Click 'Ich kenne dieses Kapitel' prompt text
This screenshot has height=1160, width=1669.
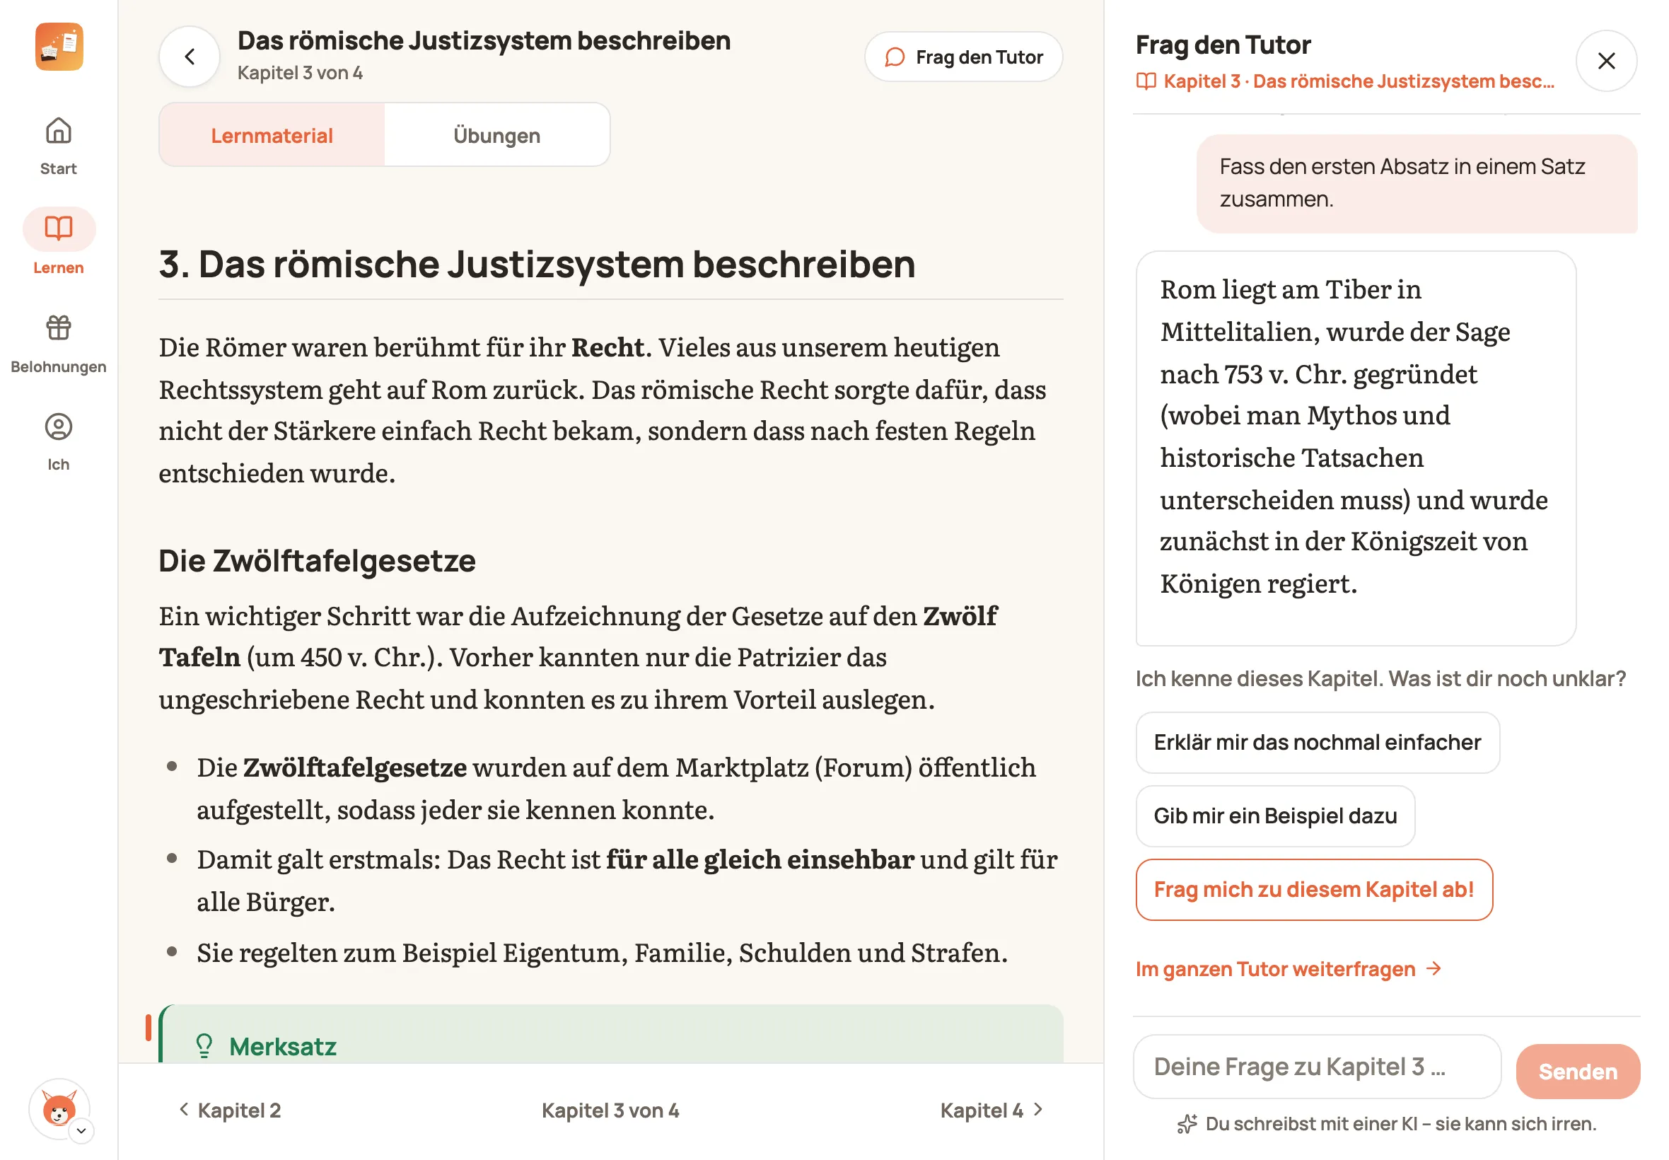[x=1380, y=678]
